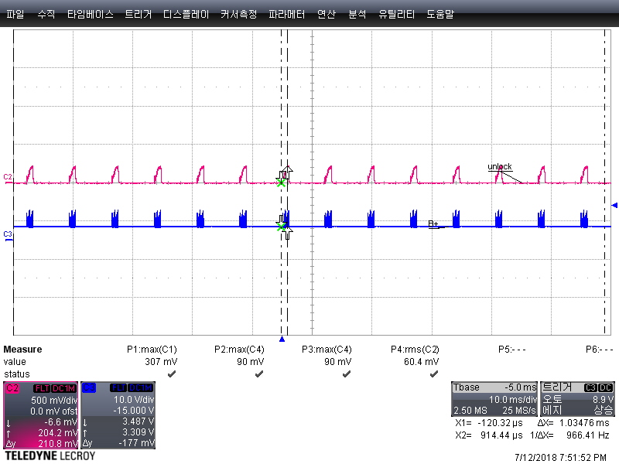Open the 디스플레이 menu
Viewport: 619px width, 464px height.
point(186,15)
